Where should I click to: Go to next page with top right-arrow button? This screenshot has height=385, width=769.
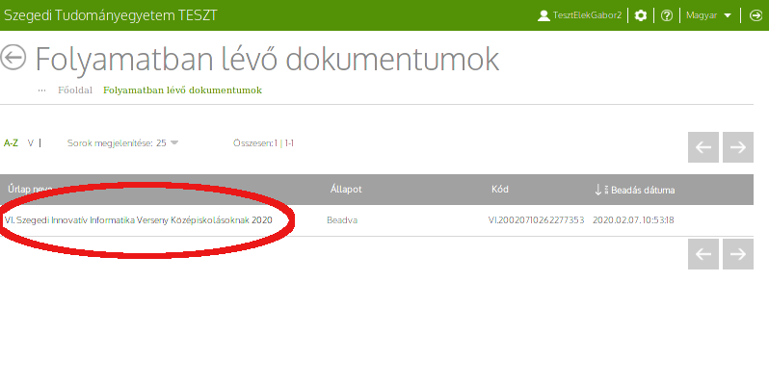(x=738, y=147)
